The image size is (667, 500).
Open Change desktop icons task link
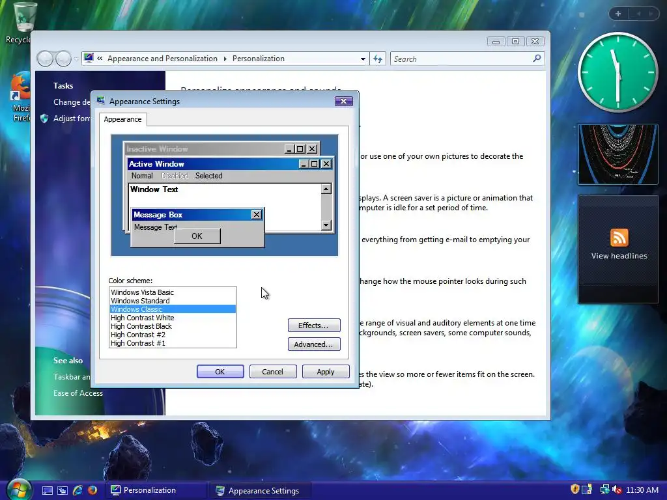[72, 102]
